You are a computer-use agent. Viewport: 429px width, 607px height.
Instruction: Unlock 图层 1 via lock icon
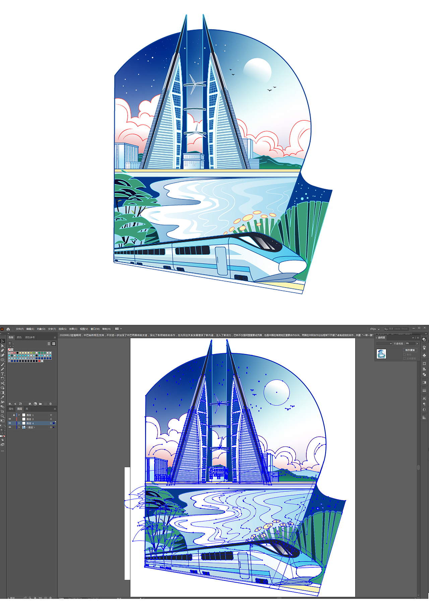[x=14, y=415]
